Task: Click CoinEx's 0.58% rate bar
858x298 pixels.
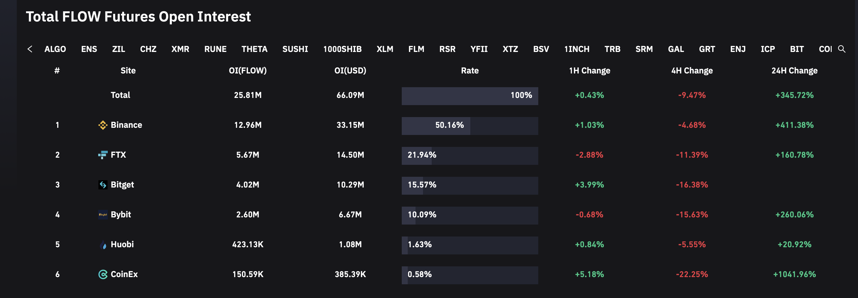Action: pos(470,275)
